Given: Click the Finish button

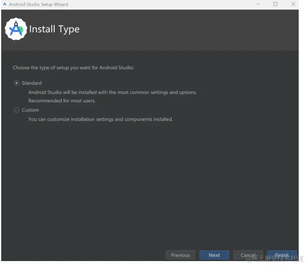Looking at the screenshot, I should 282,255.
